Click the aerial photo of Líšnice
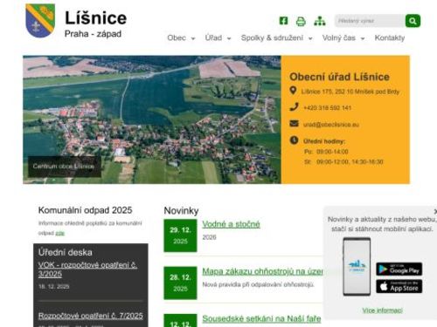The height and width of the screenshot is (327, 437). (152, 119)
